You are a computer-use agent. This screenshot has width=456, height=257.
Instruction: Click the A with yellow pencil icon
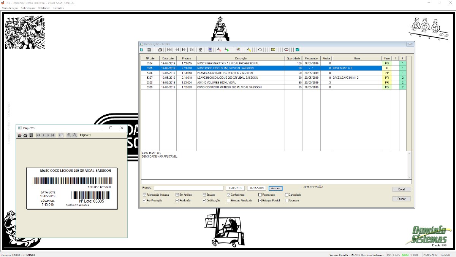[249, 49]
